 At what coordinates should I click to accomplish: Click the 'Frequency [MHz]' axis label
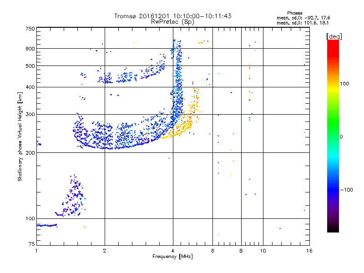tap(172, 257)
